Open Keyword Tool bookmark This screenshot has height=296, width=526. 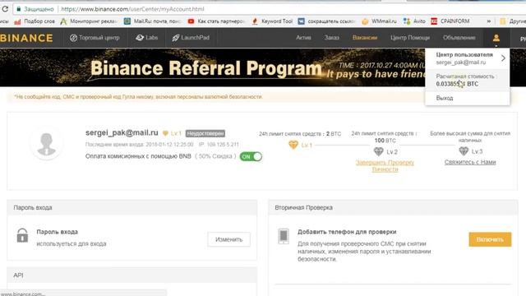coord(272,21)
